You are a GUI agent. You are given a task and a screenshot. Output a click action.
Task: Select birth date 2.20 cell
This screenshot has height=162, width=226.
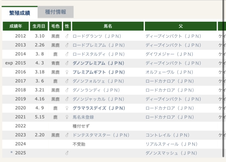click(x=40, y=135)
